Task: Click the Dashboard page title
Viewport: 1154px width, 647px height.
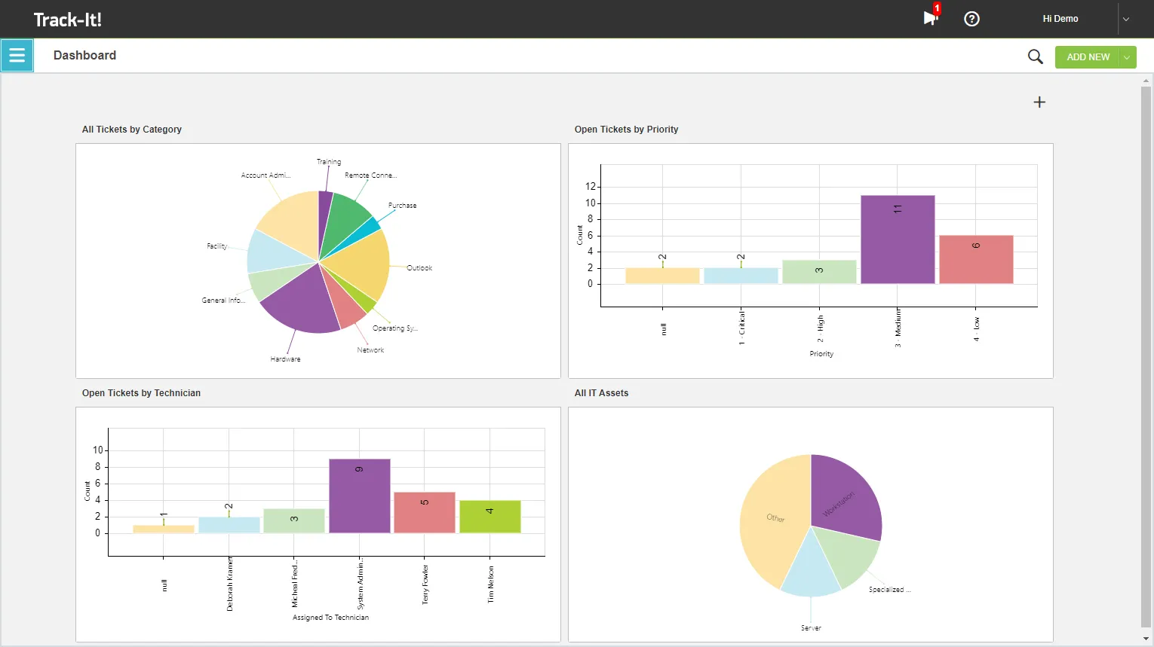Action: coord(84,55)
